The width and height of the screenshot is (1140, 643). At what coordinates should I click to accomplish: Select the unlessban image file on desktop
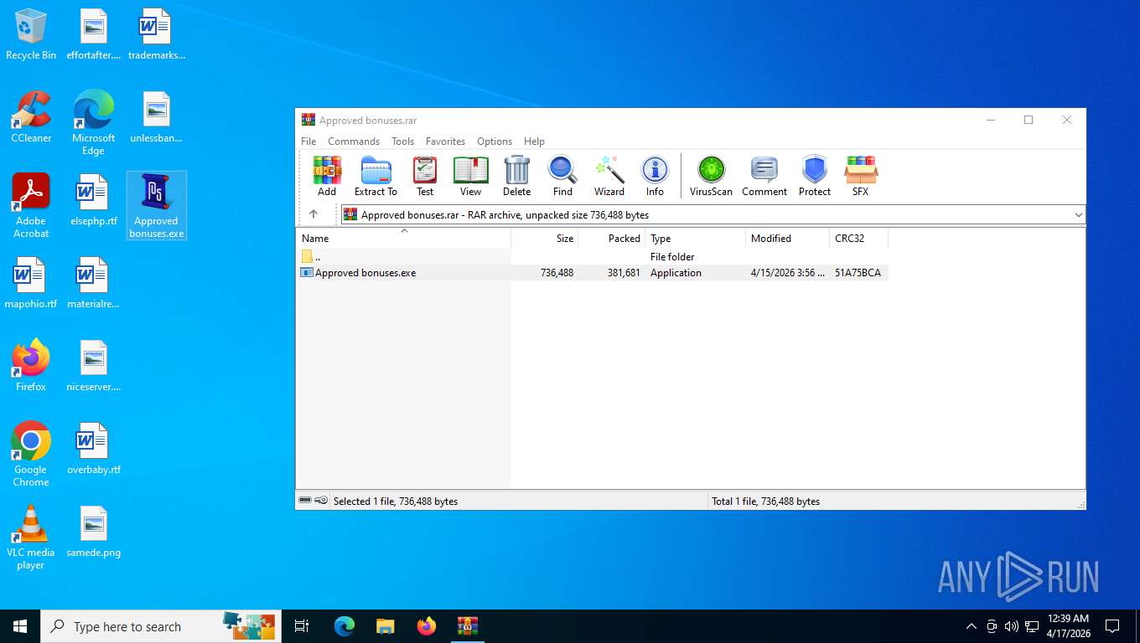pos(157,118)
